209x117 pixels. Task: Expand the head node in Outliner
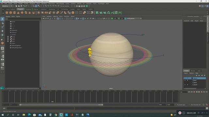(8, 39)
